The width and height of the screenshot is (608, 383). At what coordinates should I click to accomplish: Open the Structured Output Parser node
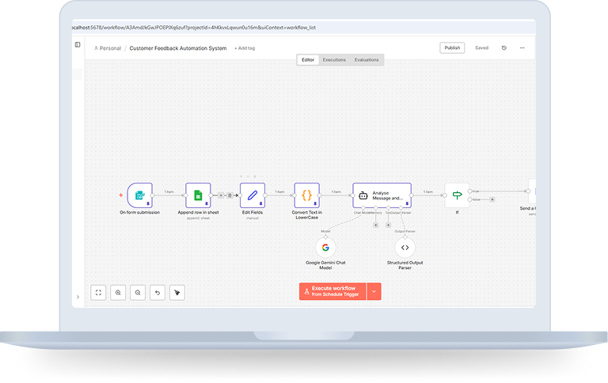pos(405,248)
